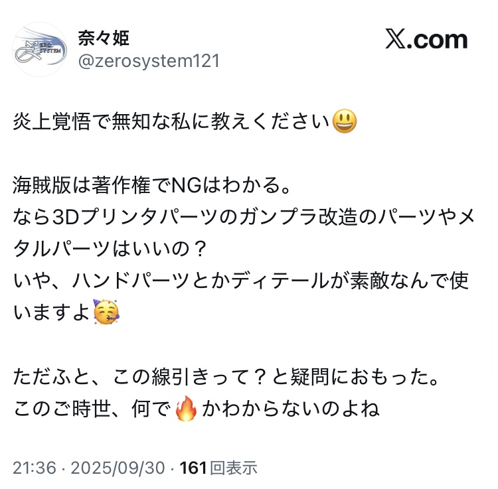Select the party face emoji

pos(106,312)
